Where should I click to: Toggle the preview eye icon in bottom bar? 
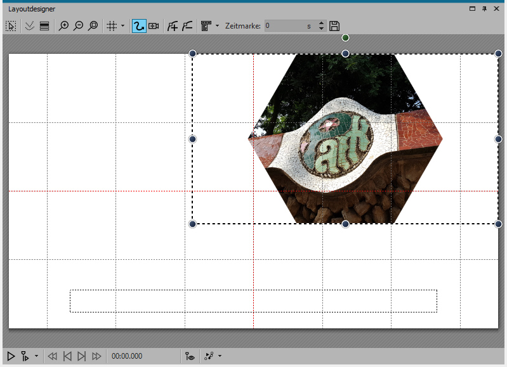(190, 356)
